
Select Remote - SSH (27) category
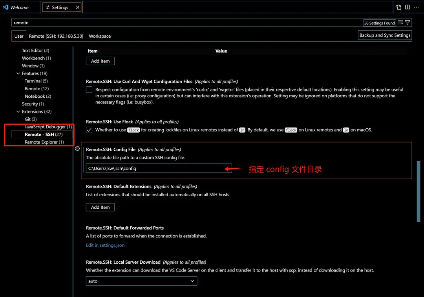pos(44,134)
